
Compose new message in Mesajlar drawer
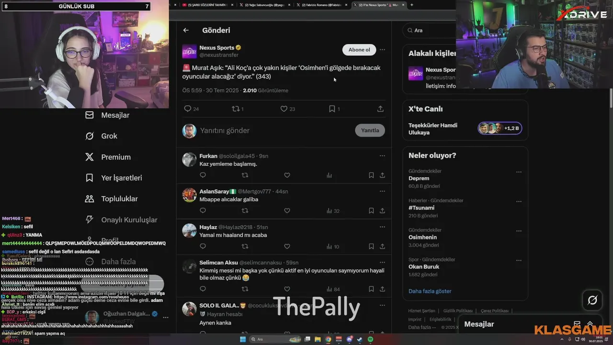tap(577, 324)
